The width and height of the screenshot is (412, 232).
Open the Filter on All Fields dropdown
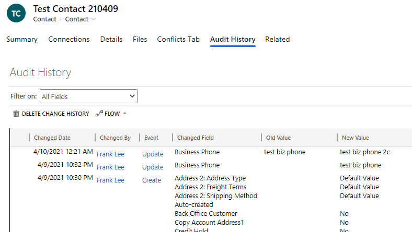88,96
